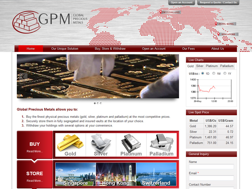Click the Platinum US$/Gram value 46.97
This screenshot has width=252, height=189.
pos(229,137)
